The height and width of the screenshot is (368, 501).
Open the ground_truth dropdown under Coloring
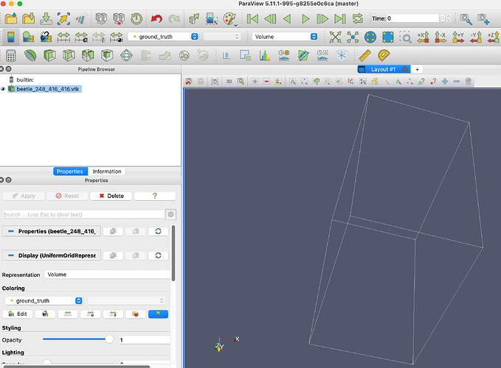[44, 300]
